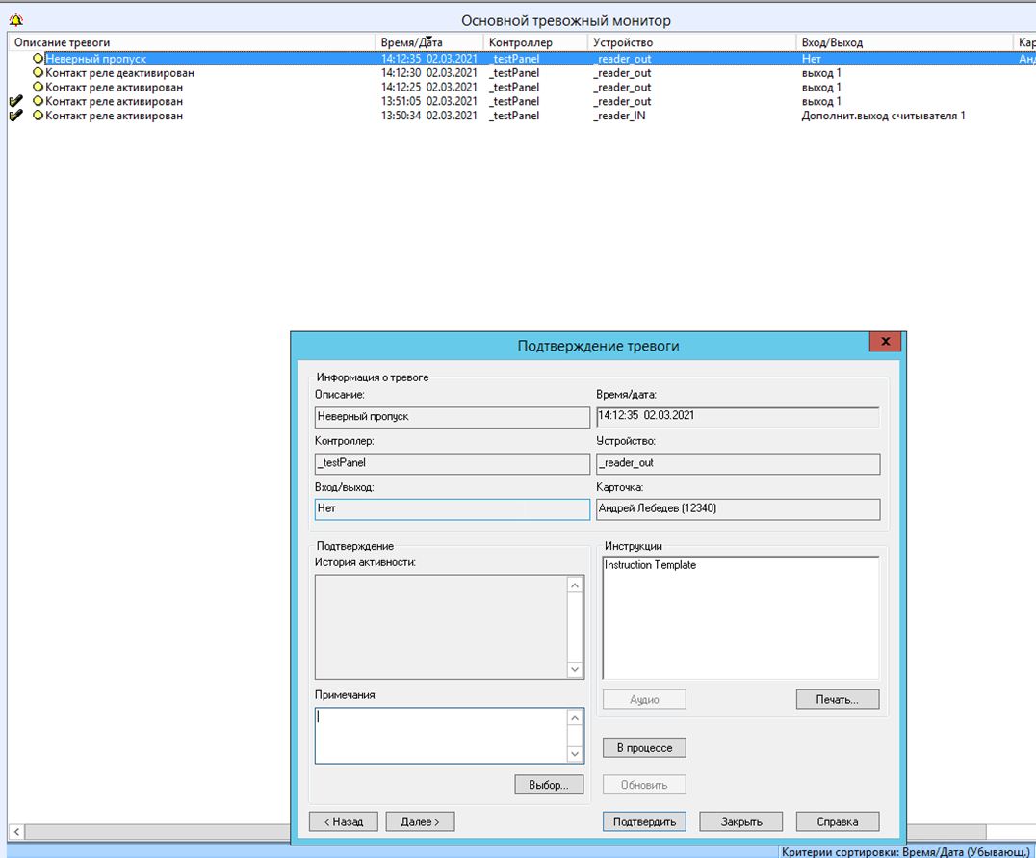Mark the alarm as В процессе
This screenshot has height=858, width=1036.
(644, 747)
